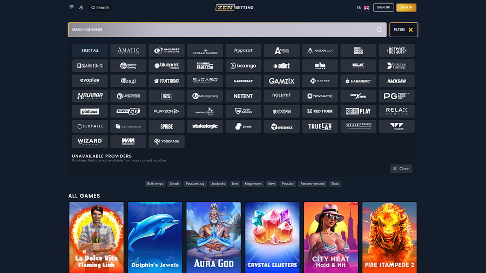Select the ELA Games logo

click(x=320, y=66)
